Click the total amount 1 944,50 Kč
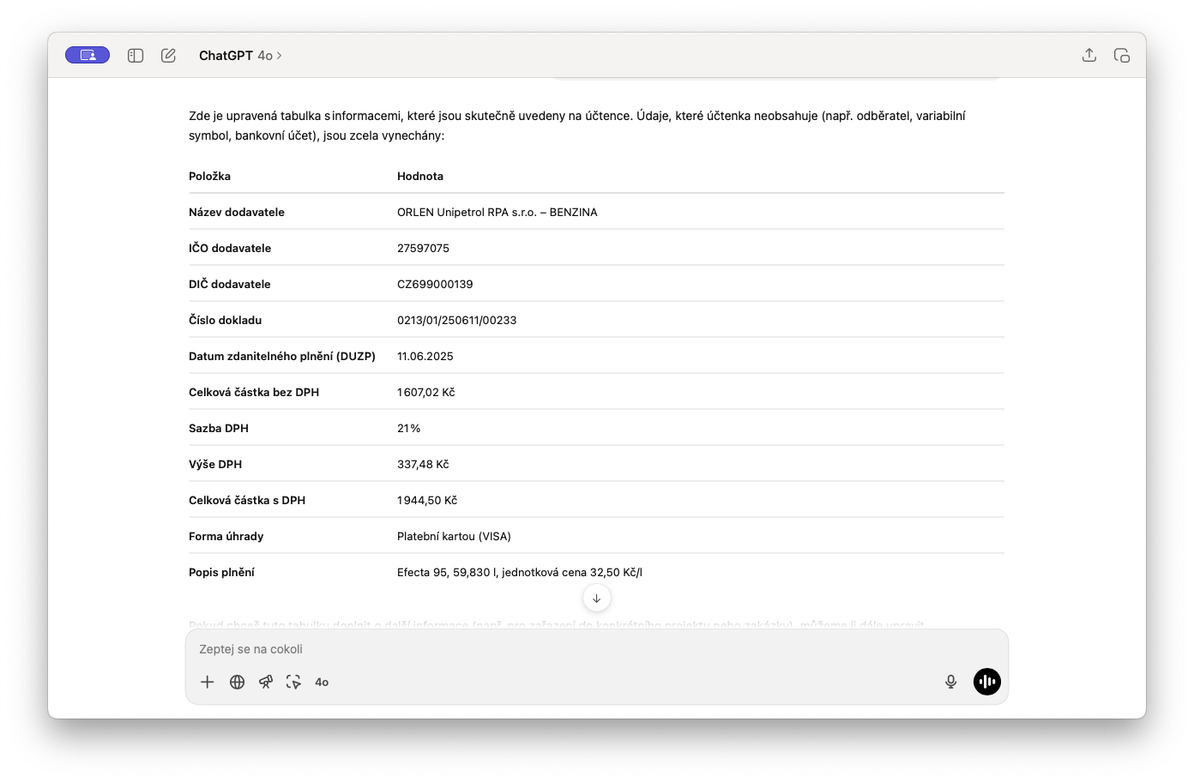Image resolution: width=1194 pixels, height=782 pixels. [427, 500]
